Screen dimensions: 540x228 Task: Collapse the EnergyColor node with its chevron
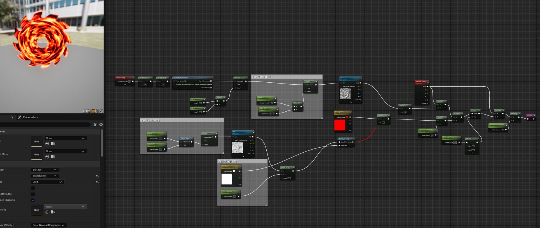[350, 113]
